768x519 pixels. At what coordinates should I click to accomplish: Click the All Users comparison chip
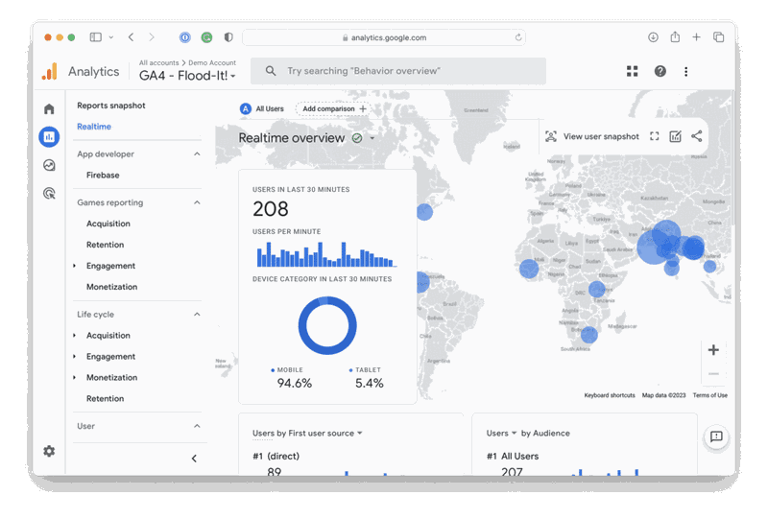(262, 108)
